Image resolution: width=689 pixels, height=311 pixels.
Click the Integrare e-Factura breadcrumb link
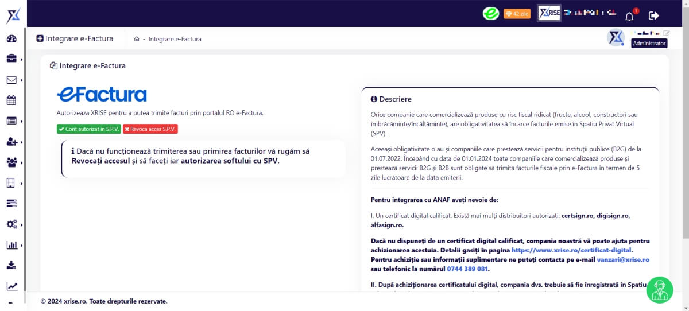[x=175, y=39]
